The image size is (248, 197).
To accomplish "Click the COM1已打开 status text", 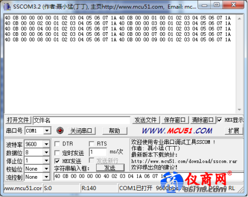I will pyautogui.click(x=136, y=188).
